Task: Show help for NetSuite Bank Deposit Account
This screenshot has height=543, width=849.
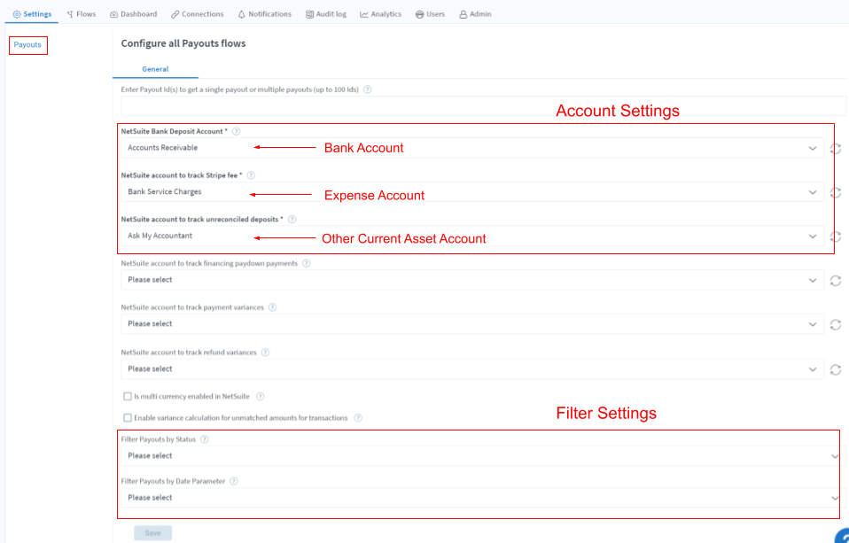Action: pyautogui.click(x=236, y=132)
